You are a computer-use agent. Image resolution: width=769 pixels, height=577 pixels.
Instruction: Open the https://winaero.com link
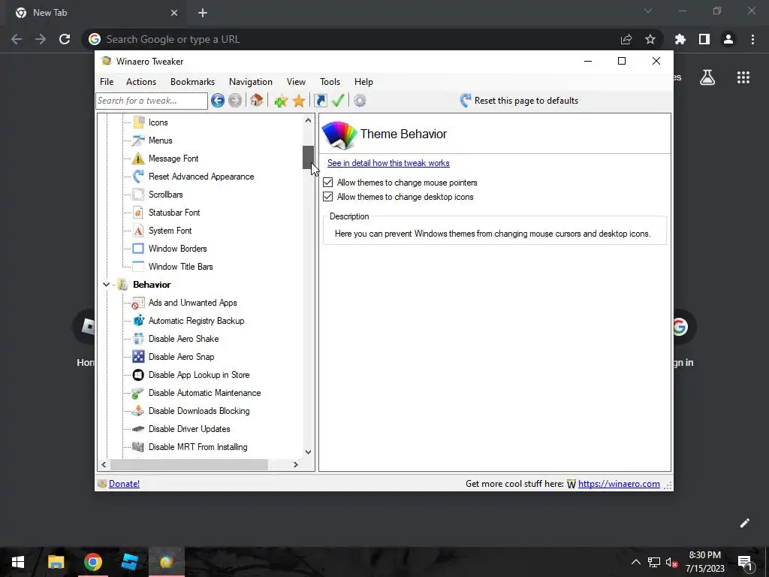(x=619, y=484)
